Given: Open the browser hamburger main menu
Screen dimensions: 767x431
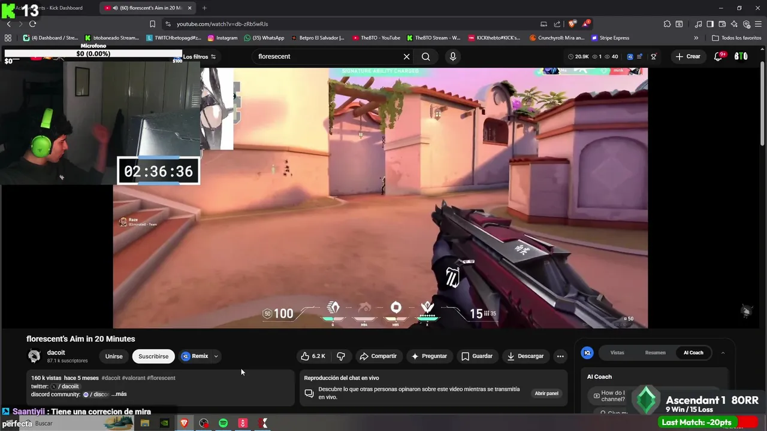Looking at the screenshot, I should pos(758,24).
